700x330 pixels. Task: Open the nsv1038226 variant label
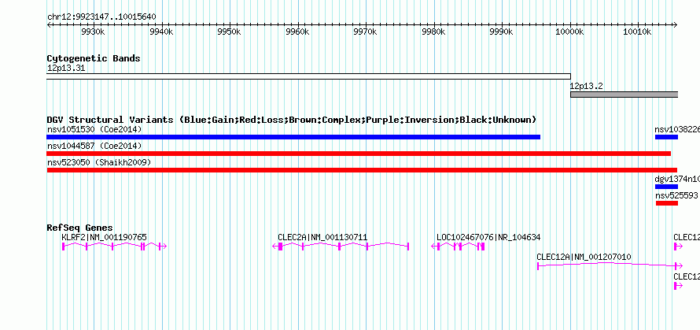pos(677,130)
